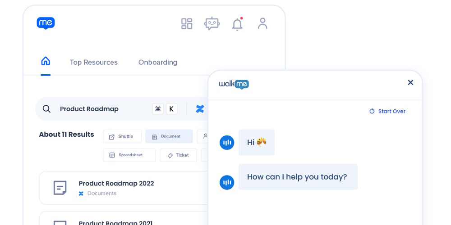The image size is (451, 225).
Task: Select the Confluence source icon in search bar
Action: 200,109
